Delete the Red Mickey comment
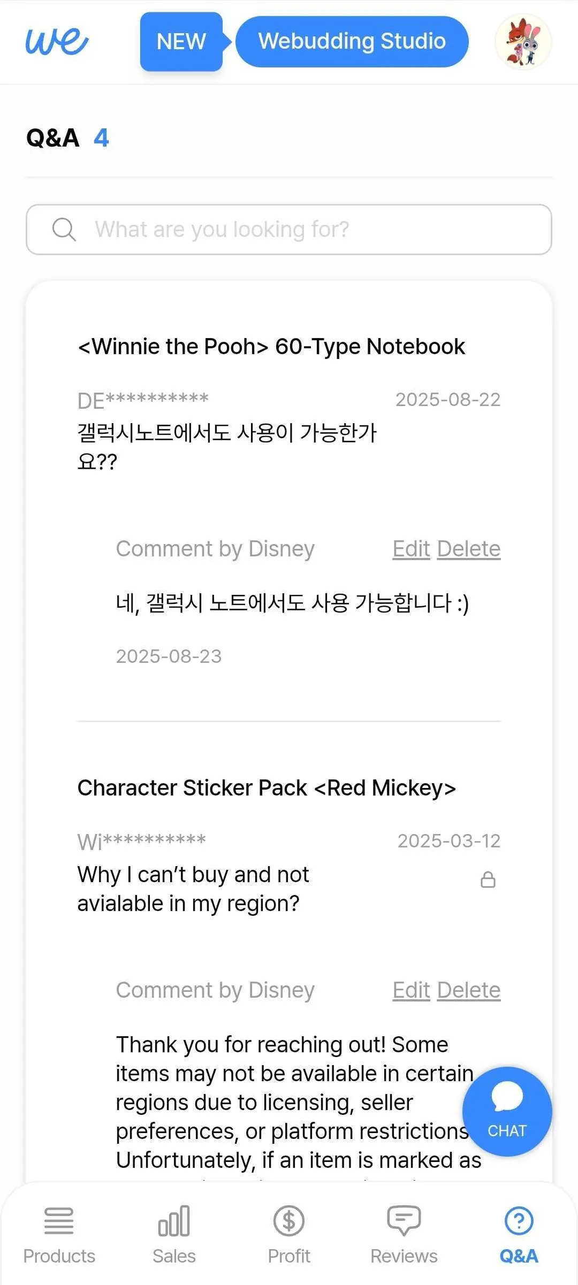Image resolution: width=578 pixels, height=1285 pixels. click(468, 990)
